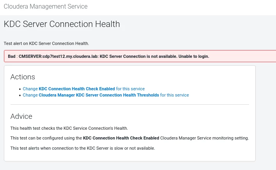Click the CMSERVER:cdp7test12.my.cloudera.lab hostname in the alert
The height and width of the screenshot is (170, 276).
pyautogui.click(x=59, y=56)
